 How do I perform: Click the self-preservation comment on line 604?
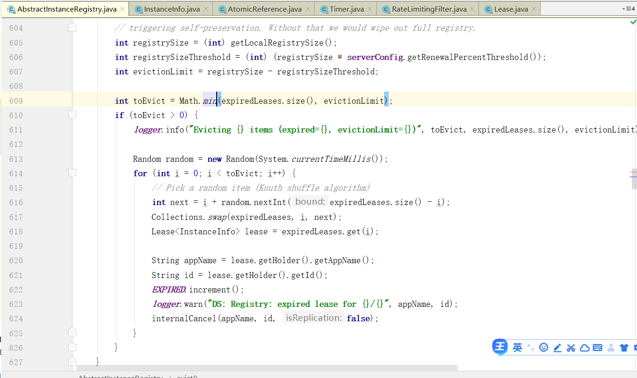[295, 28]
